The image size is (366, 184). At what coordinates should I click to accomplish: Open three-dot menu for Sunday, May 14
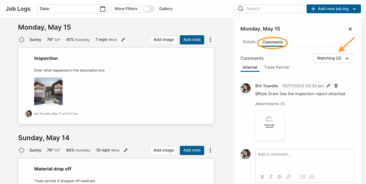click(210, 150)
